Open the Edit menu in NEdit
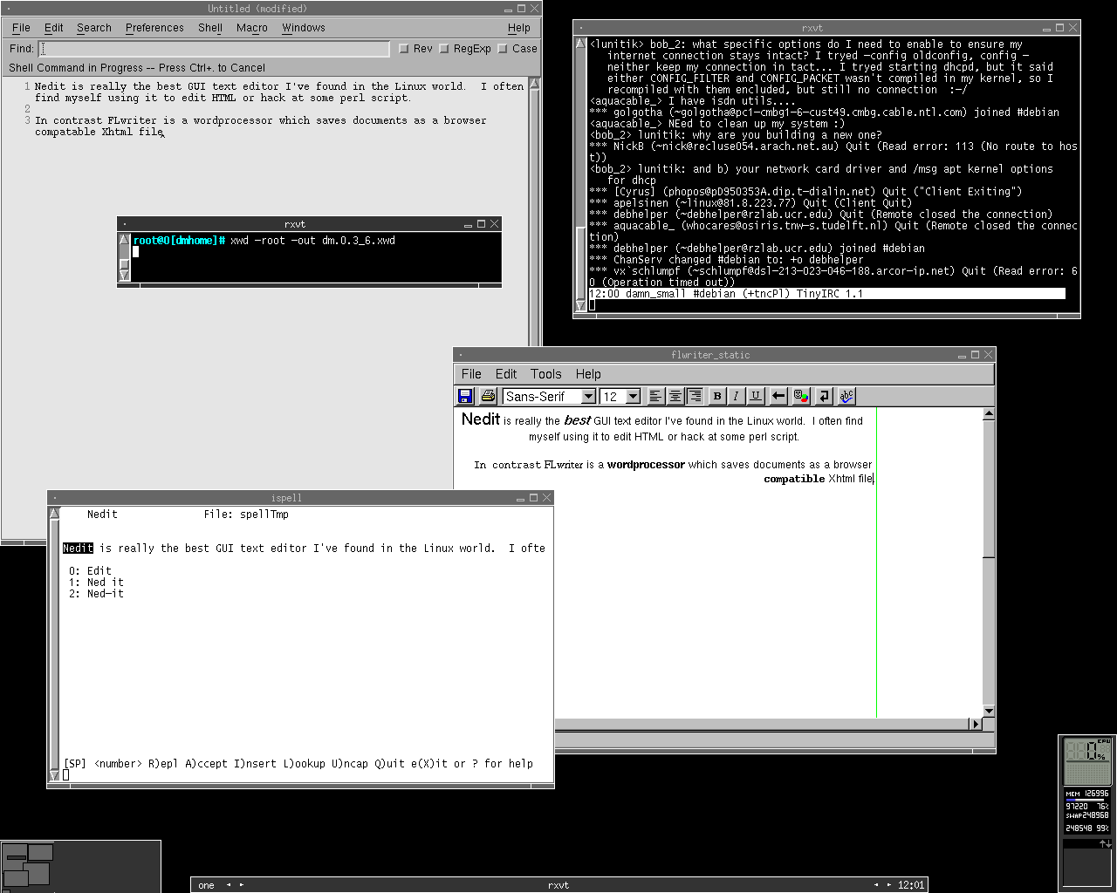The width and height of the screenshot is (1117, 893). pyautogui.click(x=54, y=28)
